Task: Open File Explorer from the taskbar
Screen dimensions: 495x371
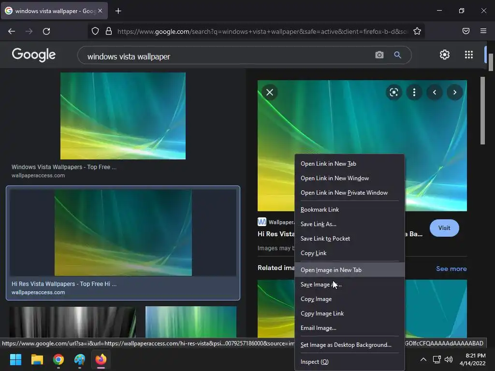Action: (37, 359)
